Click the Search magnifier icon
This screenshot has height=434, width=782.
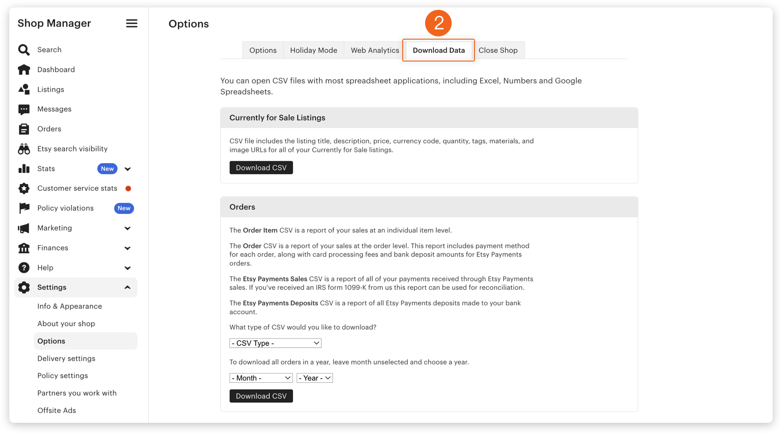click(24, 50)
